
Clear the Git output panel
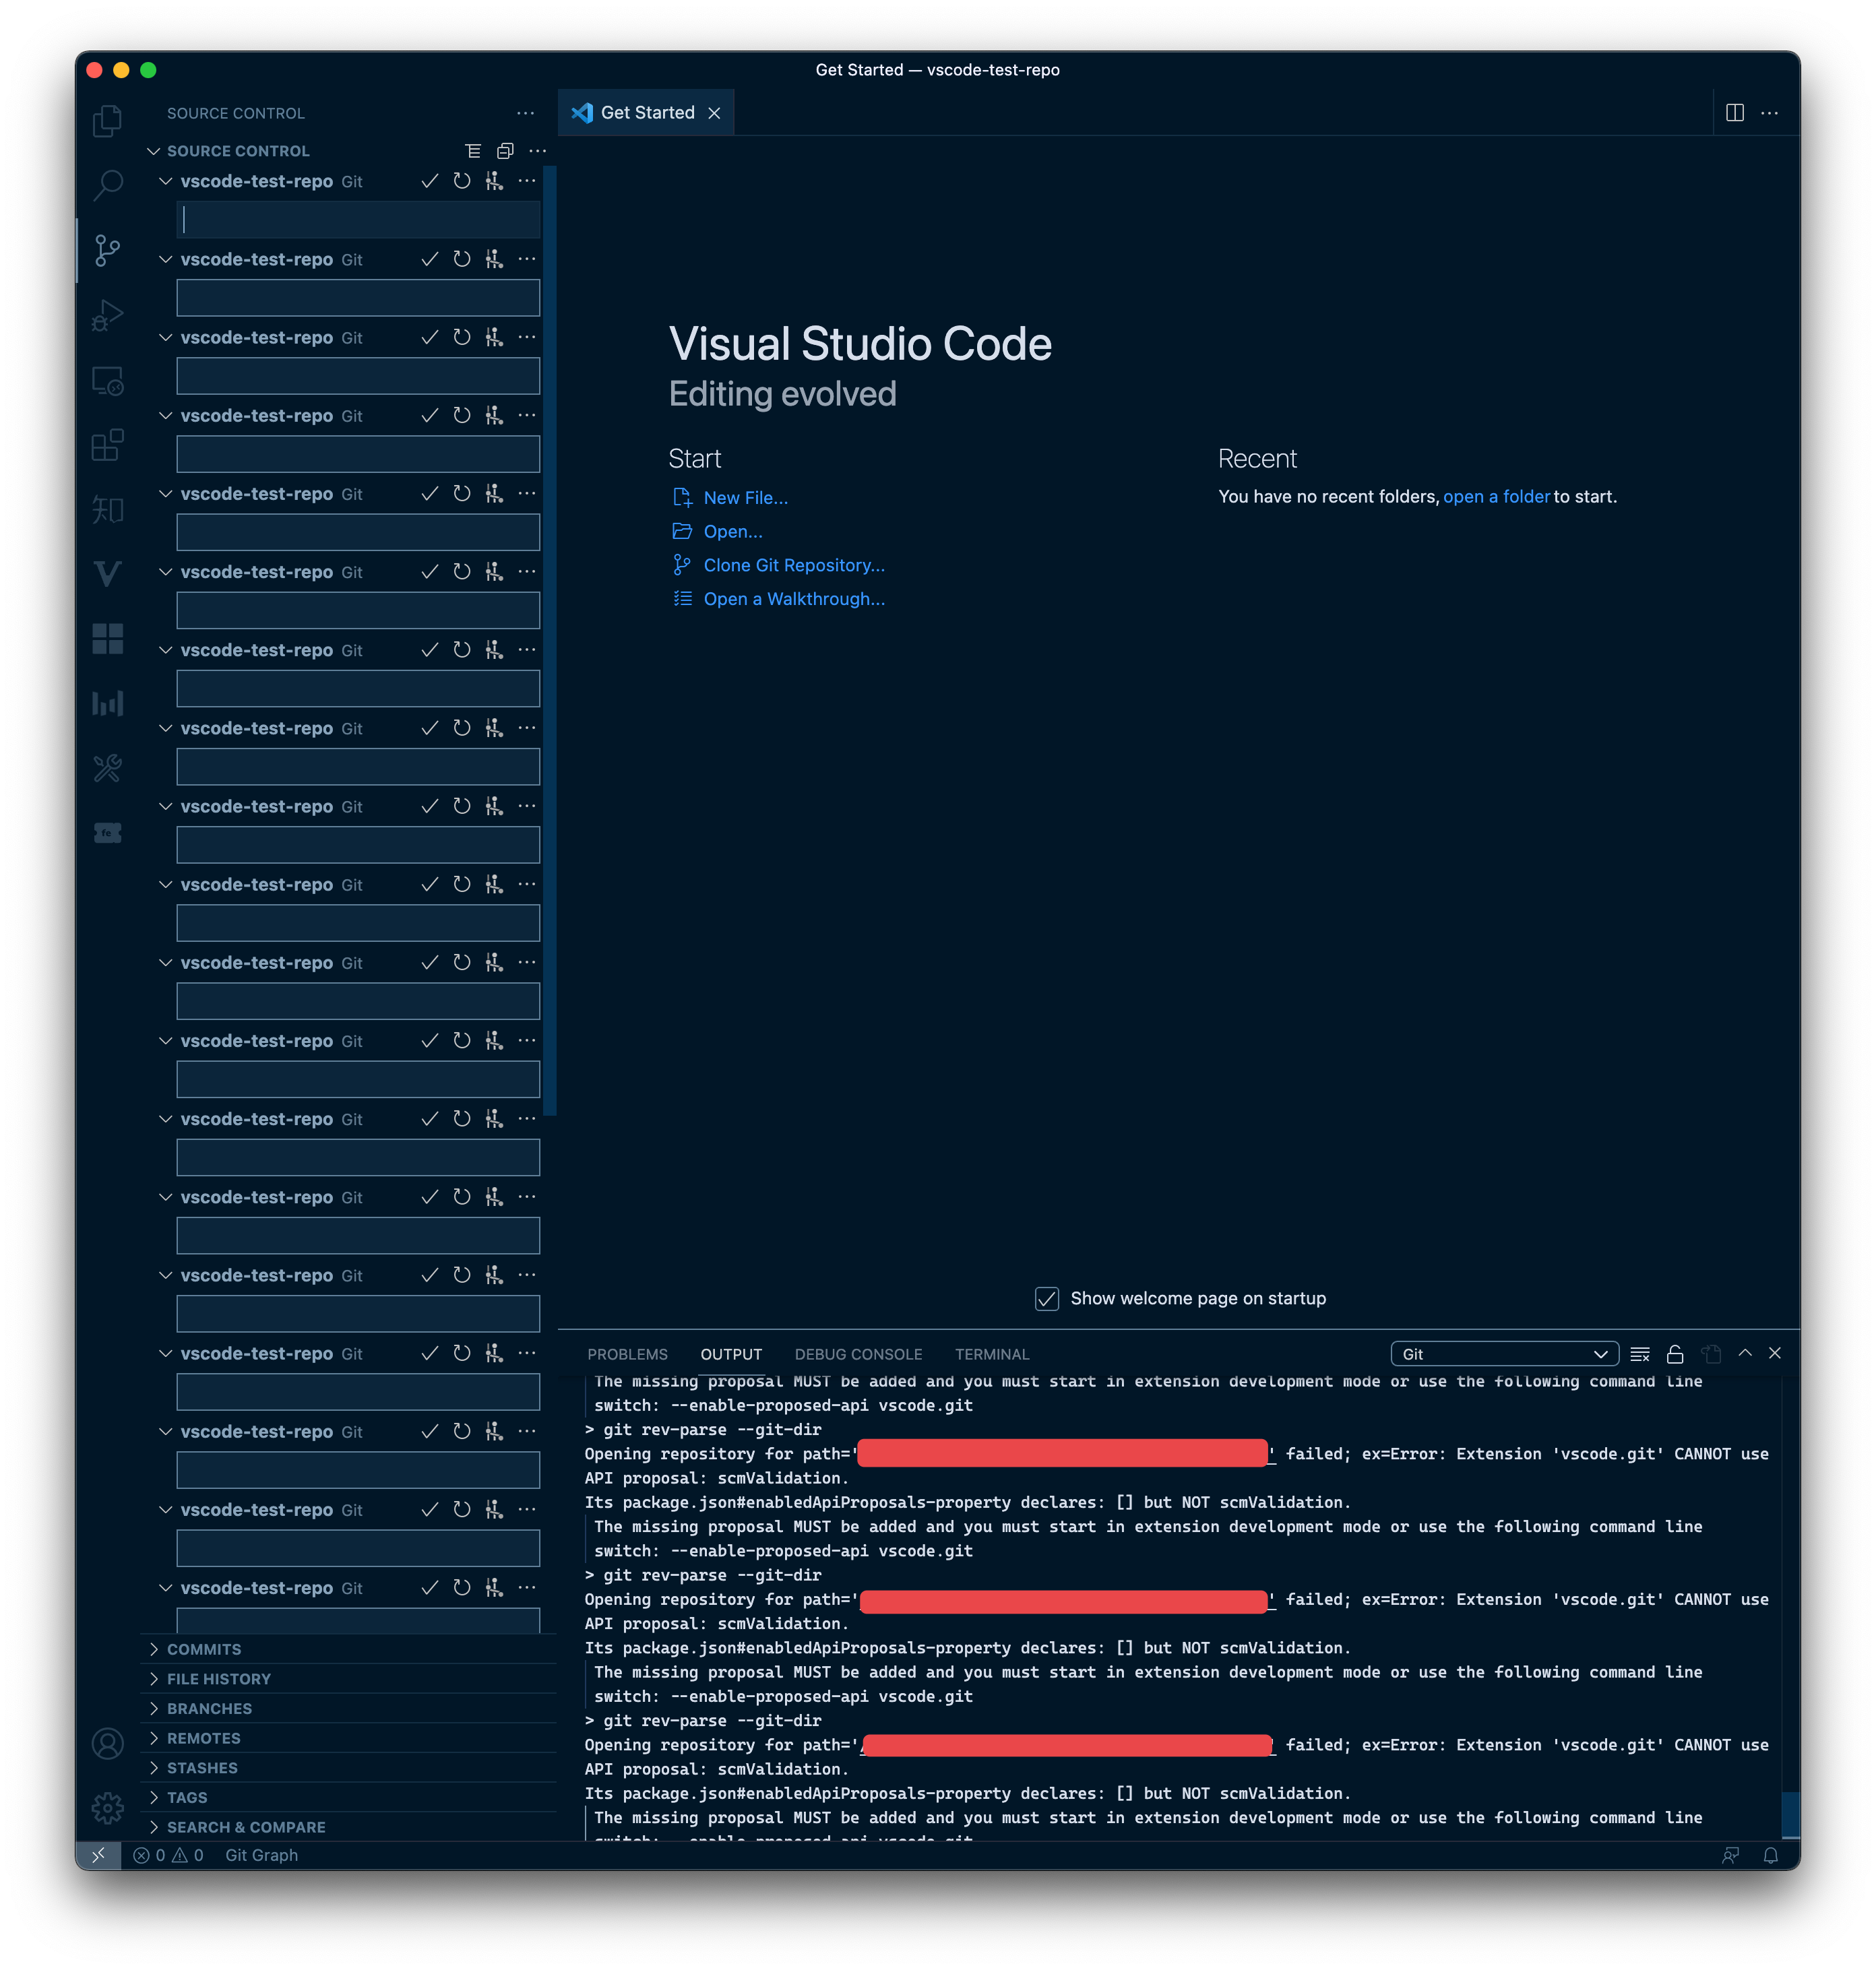(x=1640, y=1353)
